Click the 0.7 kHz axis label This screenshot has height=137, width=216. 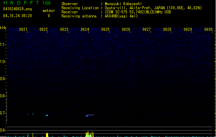click(x=3, y=113)
